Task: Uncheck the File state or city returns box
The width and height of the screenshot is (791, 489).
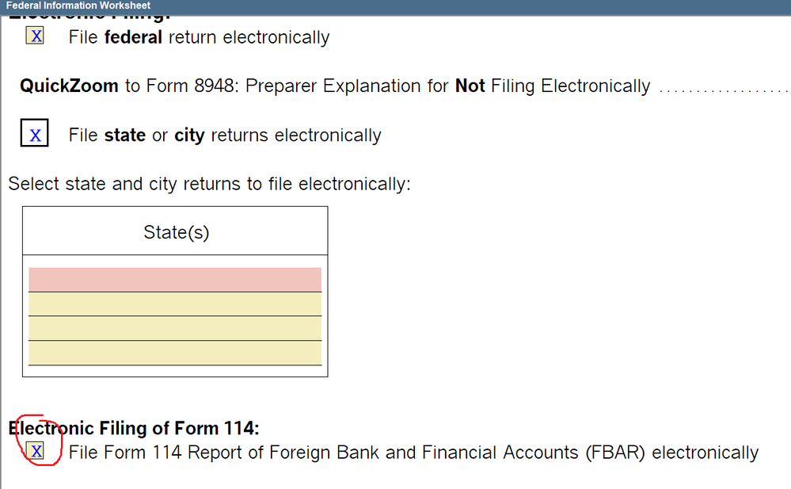Action: pos(35,135)
